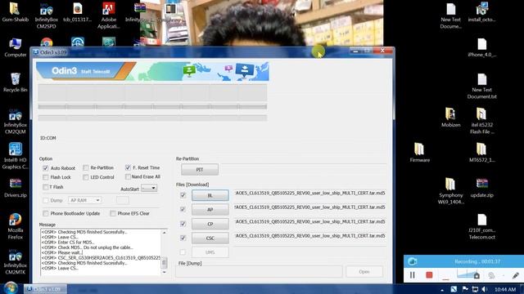
Task: Uncheck the AP file checkbox
Action: [x=183, y=209]
